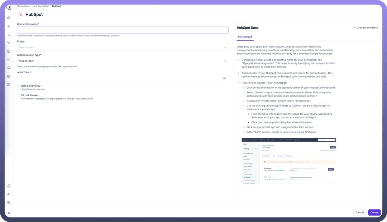Go to New Connection in the breadcrumb

pos(41,6)
